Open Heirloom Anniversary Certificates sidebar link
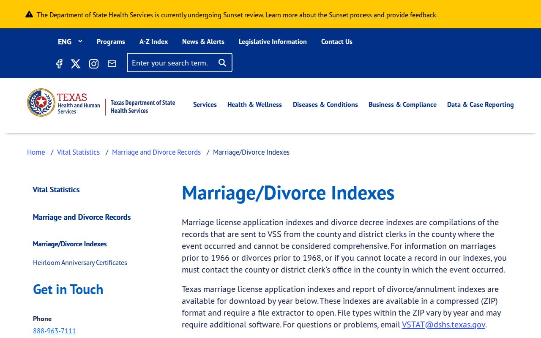This screenshot has height=338, width=541. point(80,262)
